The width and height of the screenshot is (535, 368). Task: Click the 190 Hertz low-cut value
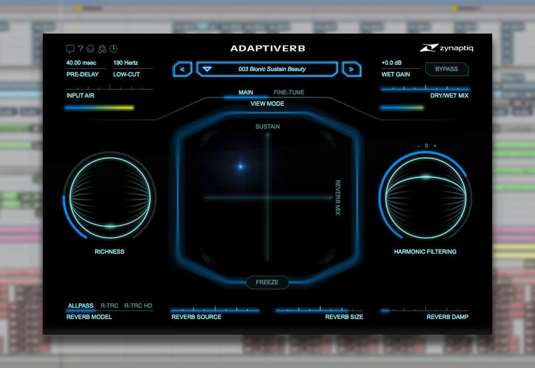pyautogui.click(x=126, y=63)
